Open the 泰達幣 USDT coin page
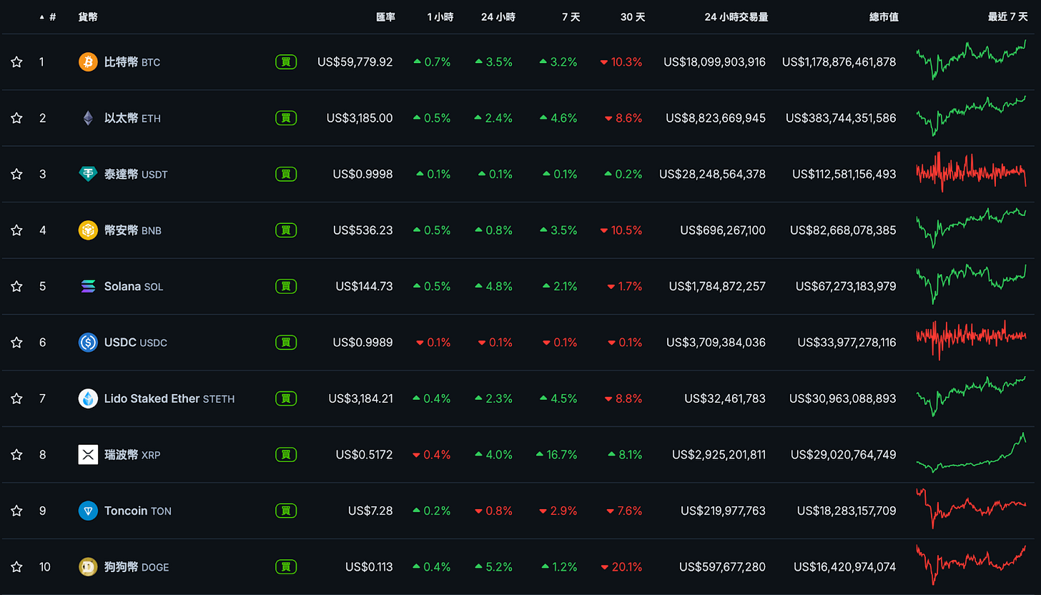The width and height of the screenshot is (1041, 595). point(136,174)
